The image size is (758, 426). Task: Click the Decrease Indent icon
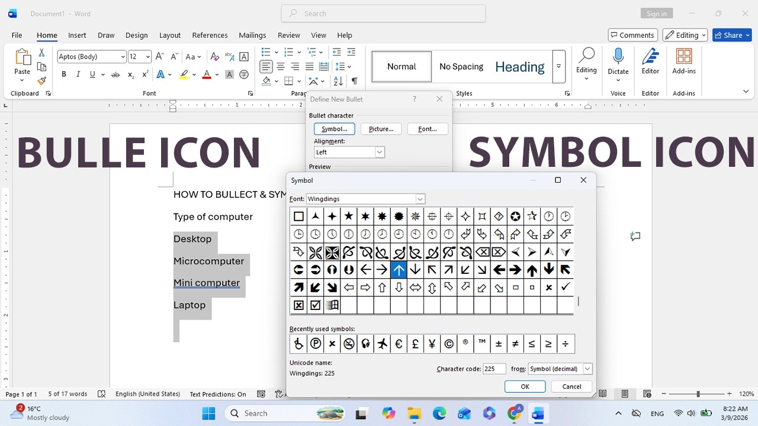click(x=337, y=52)
